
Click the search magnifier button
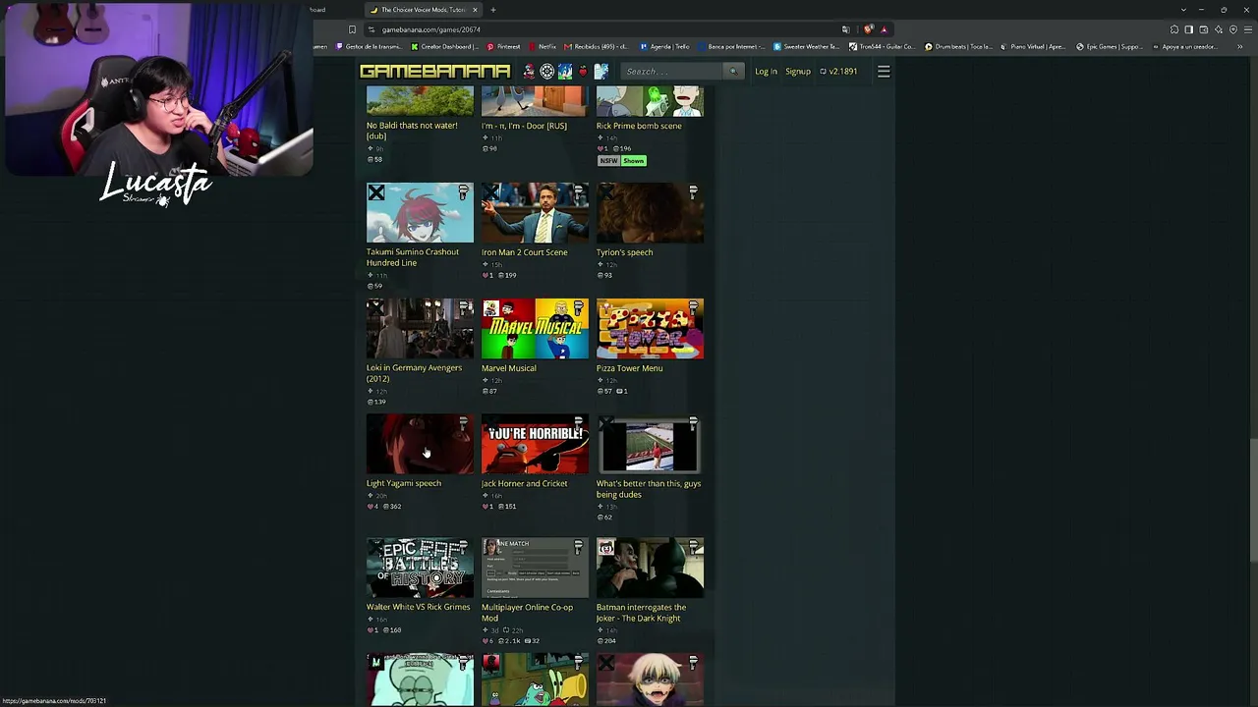(x=732, y=71)
